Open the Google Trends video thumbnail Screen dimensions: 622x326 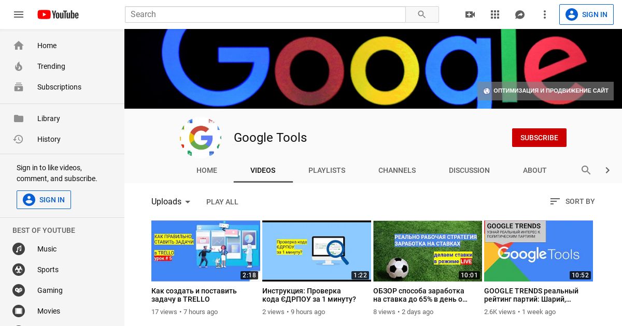pos(539,251)
